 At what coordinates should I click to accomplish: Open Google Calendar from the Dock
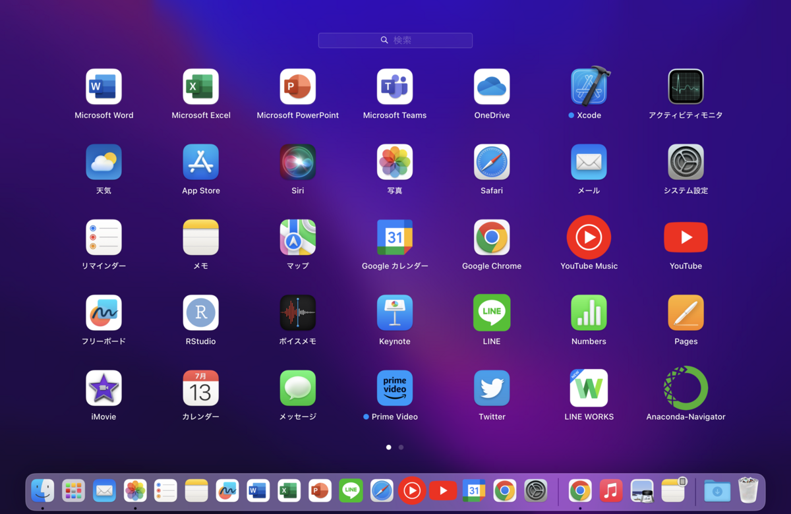pyautogui.click(x=474, y=490)
